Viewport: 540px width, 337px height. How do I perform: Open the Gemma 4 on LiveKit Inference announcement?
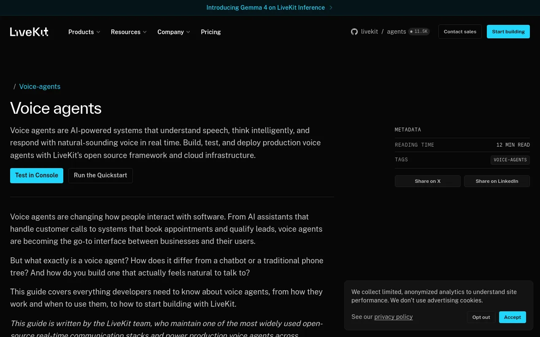tap(266, 8)
